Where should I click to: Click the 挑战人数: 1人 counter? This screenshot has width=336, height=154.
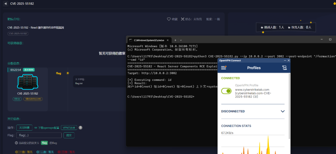pyautogui.click(x=272, y=27)
